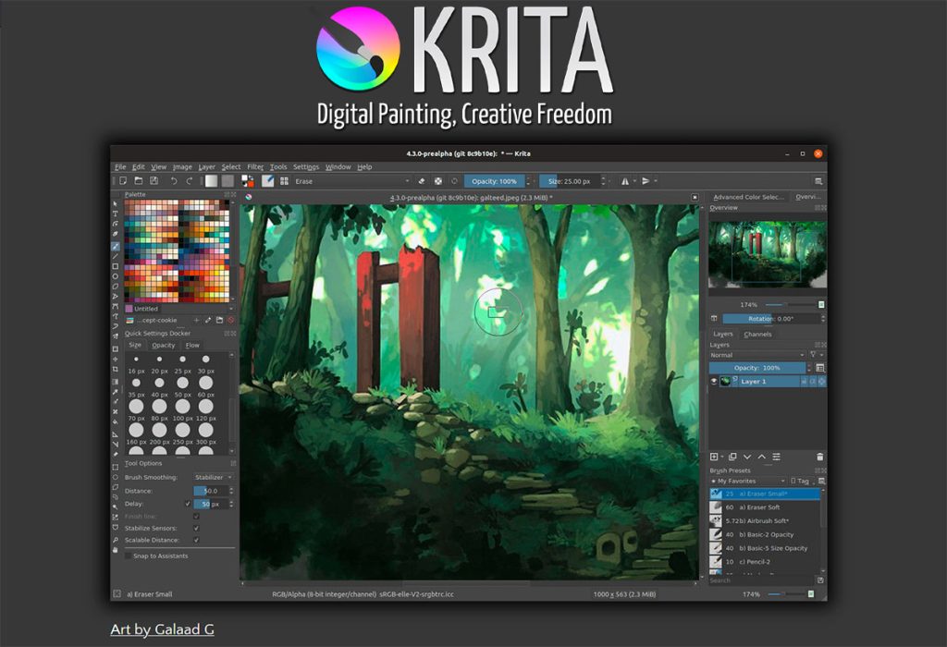Open the Art by Galaad G link
The image size is (947, 647).
(163, 629)
